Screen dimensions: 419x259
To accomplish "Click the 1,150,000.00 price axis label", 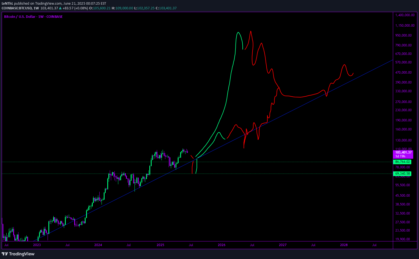I will click(405, 26).
